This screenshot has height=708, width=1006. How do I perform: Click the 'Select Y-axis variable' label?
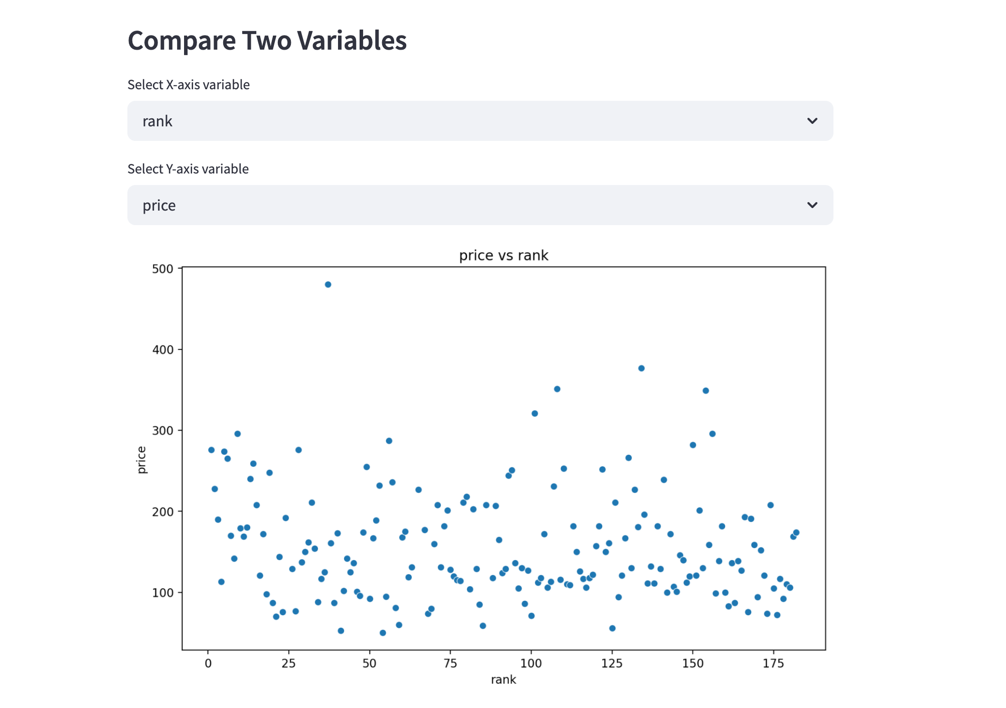tap(188, 168)
